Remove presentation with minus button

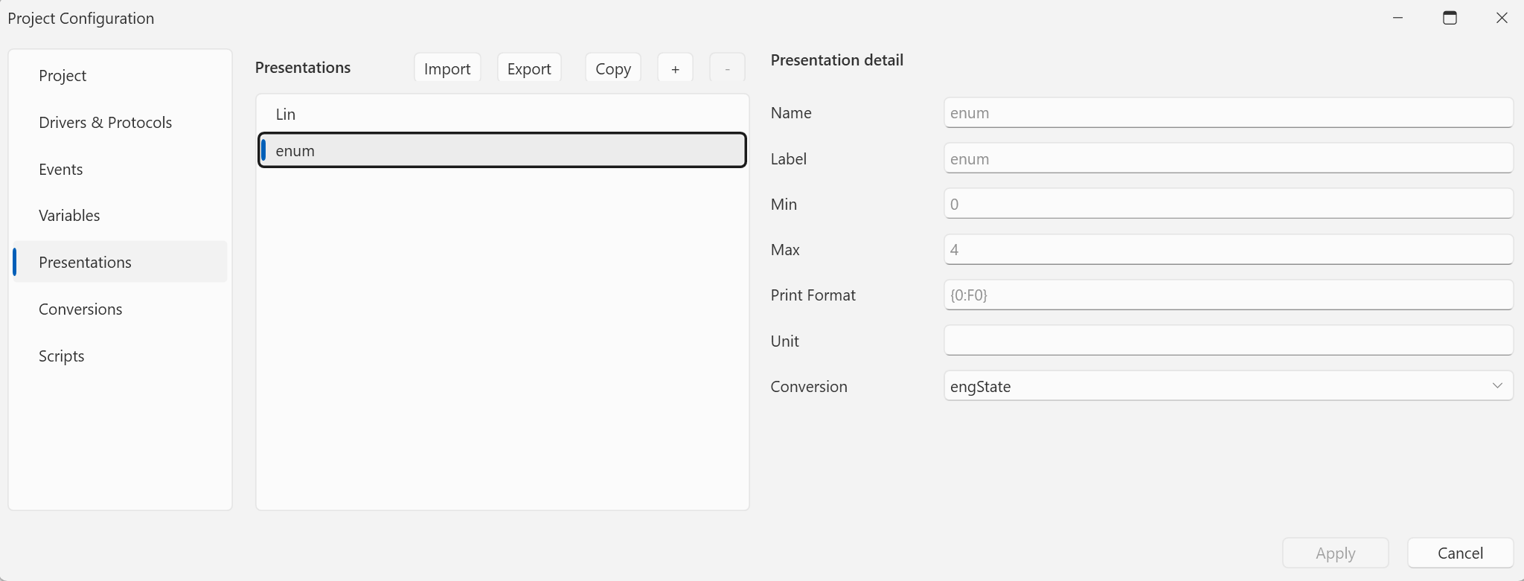coord(727,68)
